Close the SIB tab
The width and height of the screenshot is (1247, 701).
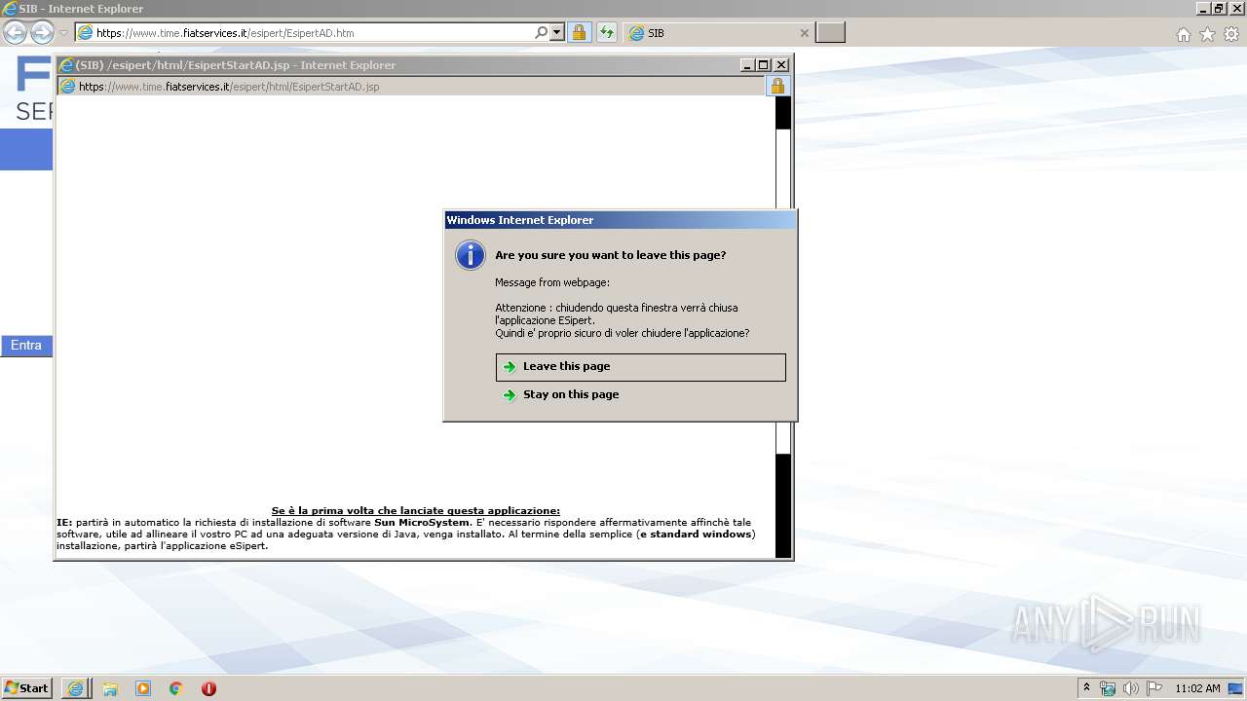(x=804, y=32)
